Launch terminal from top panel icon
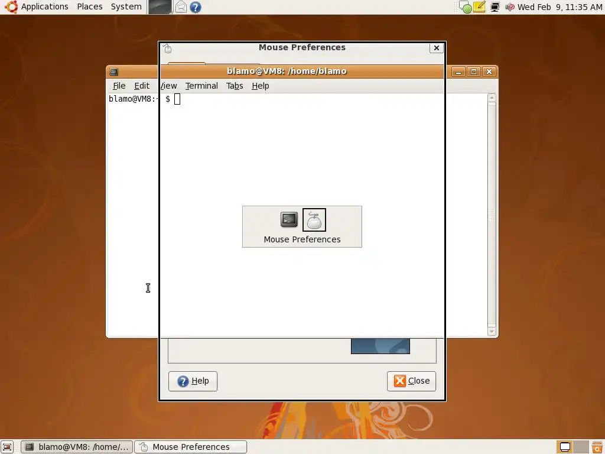605x454 pixels. click(160, 7)
